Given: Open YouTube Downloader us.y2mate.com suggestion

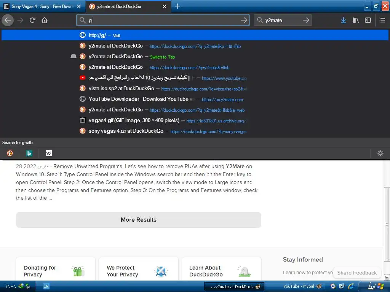Looking at the screenshot, I should [x=195, y=99].
